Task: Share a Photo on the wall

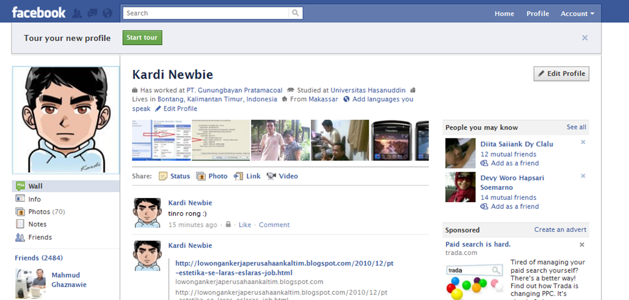Action: [212, 176]
